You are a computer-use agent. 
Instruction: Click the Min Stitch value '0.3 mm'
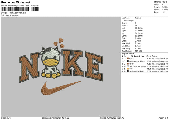click(138, 46)
